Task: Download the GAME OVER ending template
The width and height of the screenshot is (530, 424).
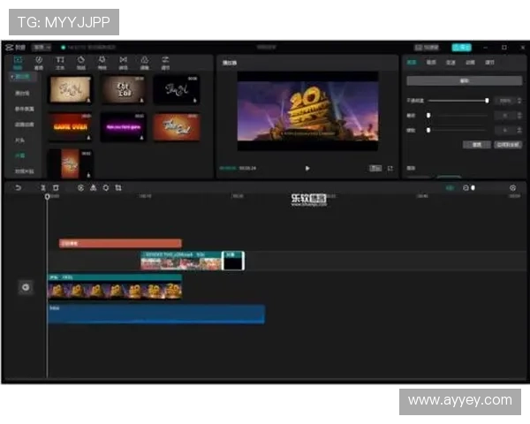Action: 88,137
